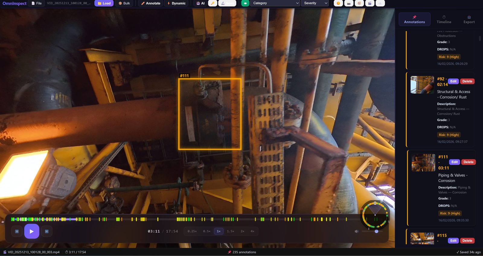Activate the Annotate tool
The width and height of the screenshot is (483, 256).
(x=151, y=3)
